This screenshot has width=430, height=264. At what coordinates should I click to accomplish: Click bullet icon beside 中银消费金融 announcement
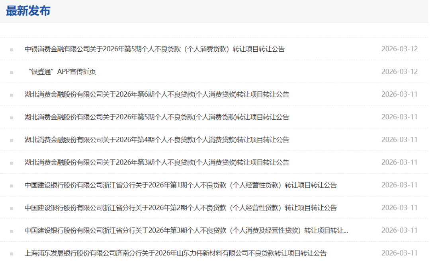point(12,50)
